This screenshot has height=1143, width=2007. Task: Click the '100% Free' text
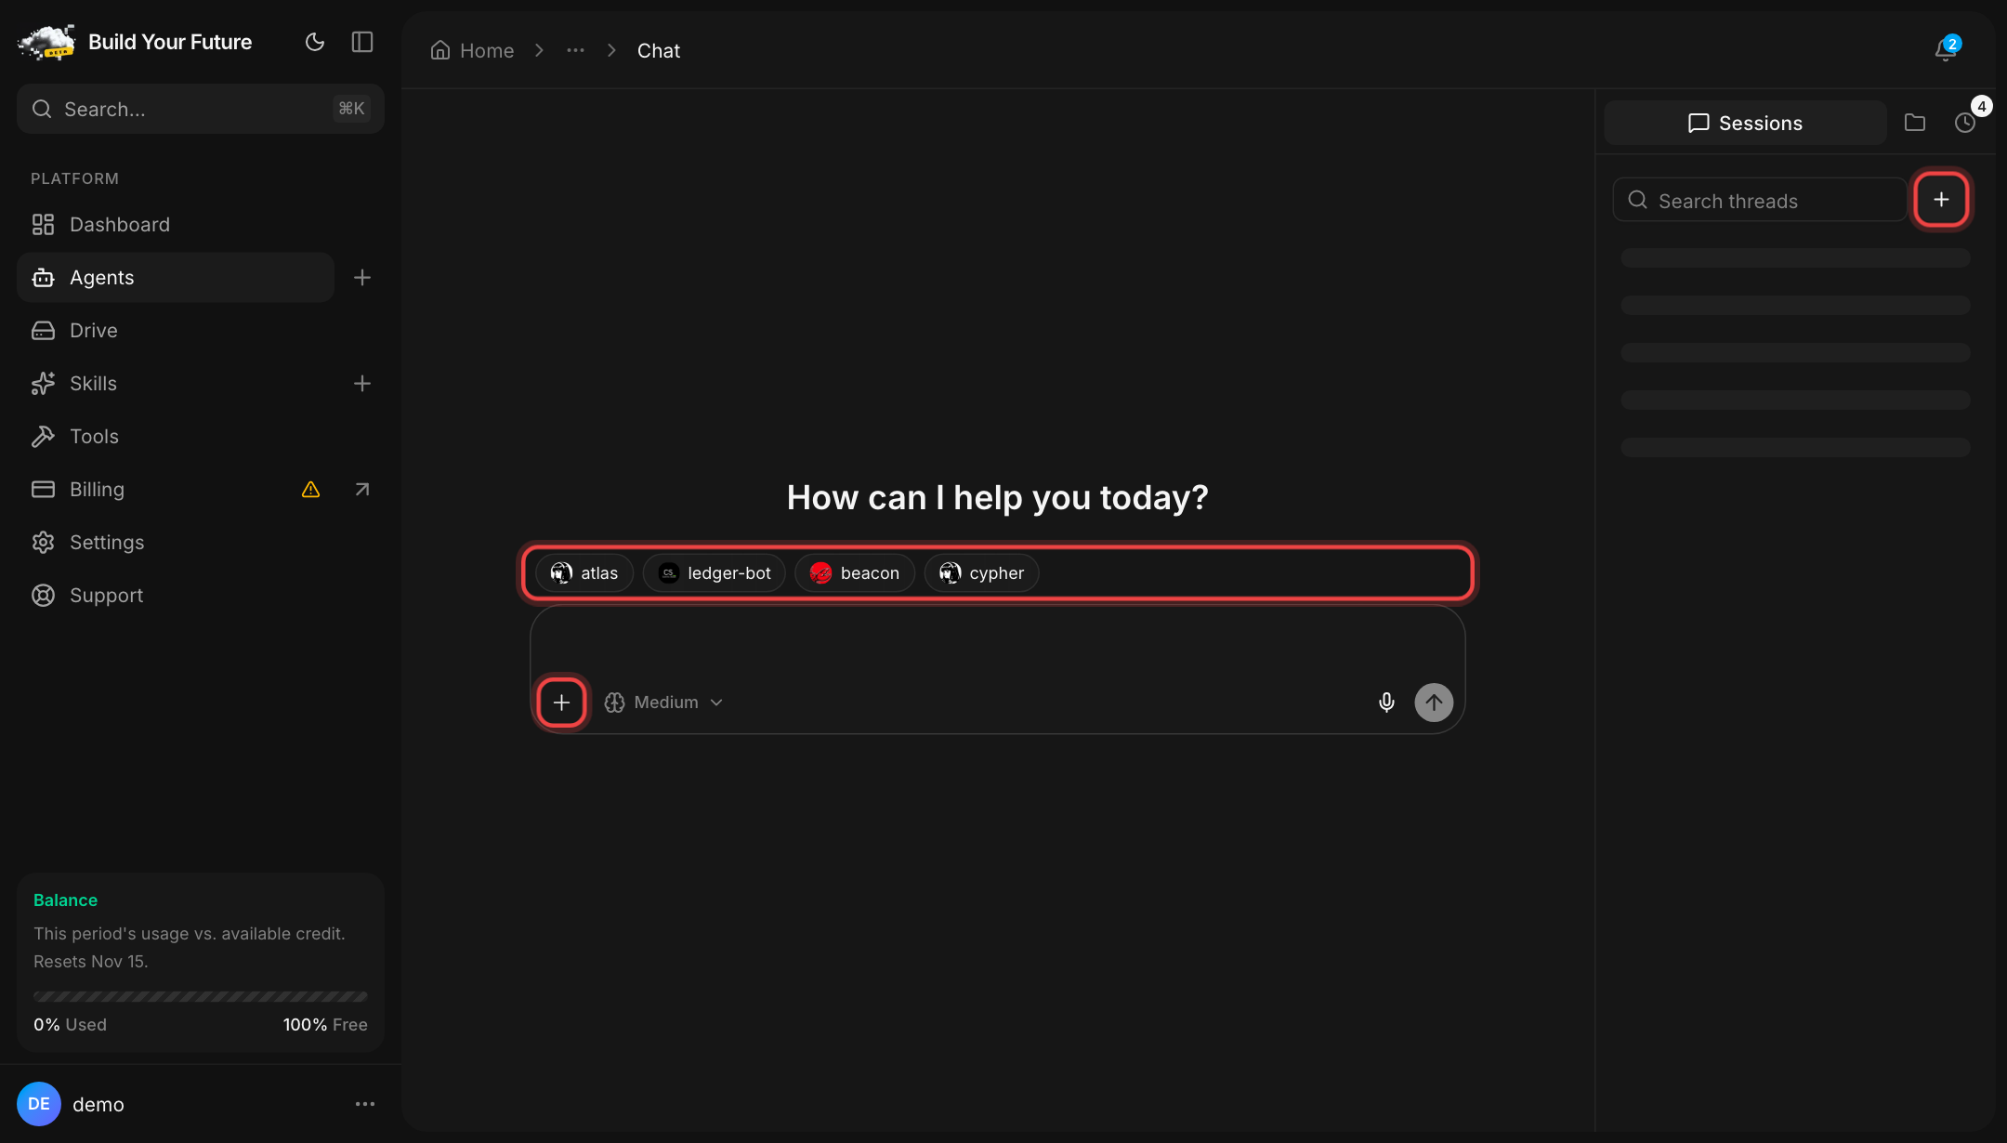[325, 1024]
